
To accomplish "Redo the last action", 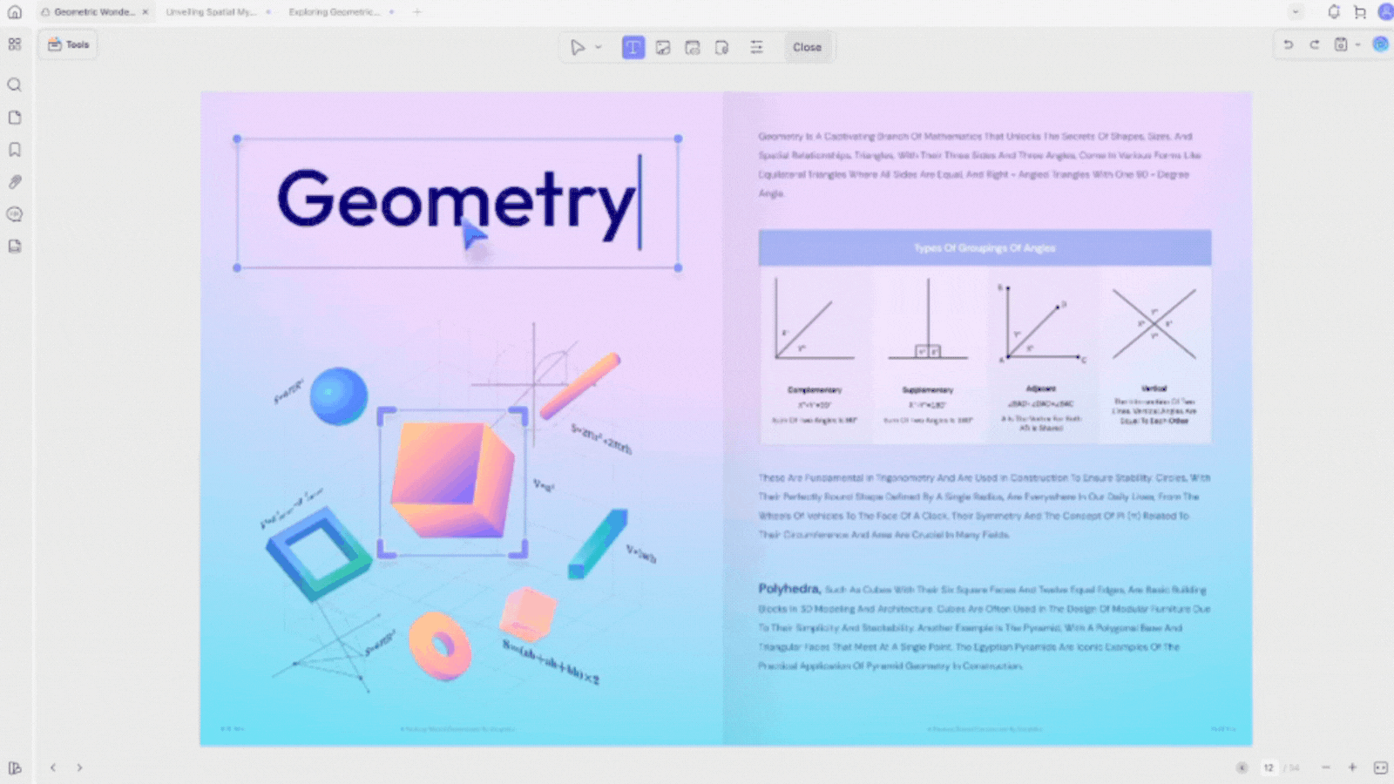I will point(1315,44).
